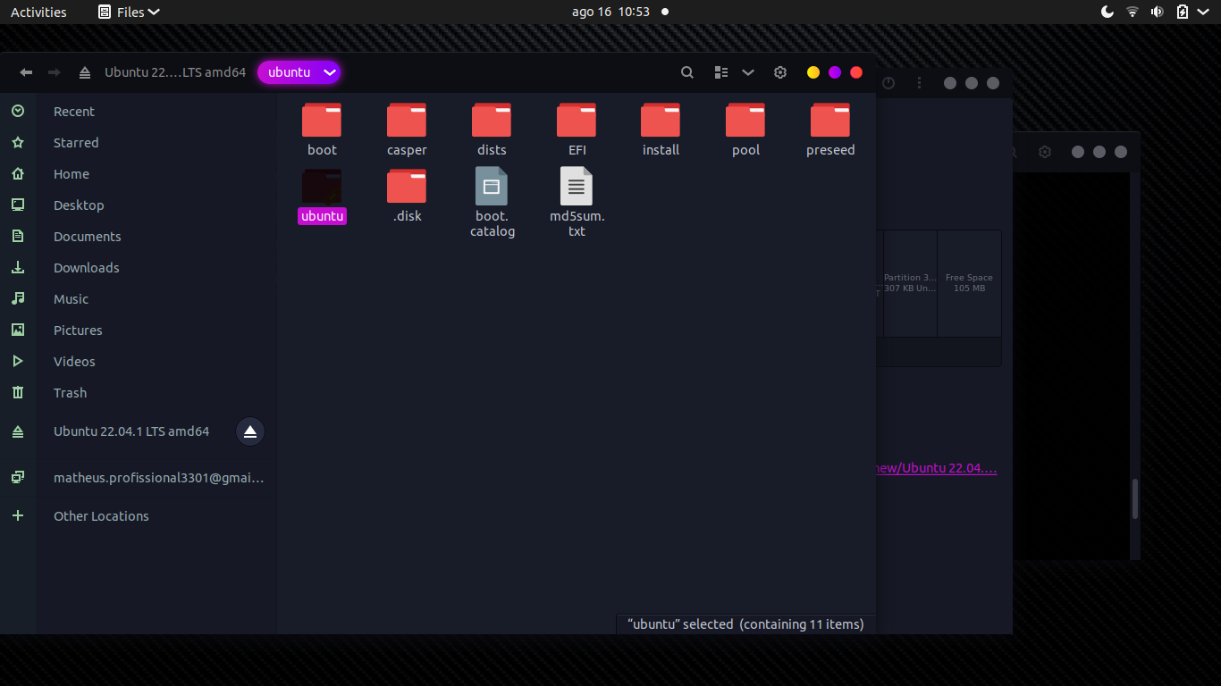Open the clock and calendar at ago 16 10:53
The height and width of the screenshot is (686, 1221).
610,12
